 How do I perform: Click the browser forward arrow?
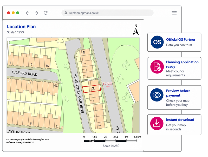(x=36, y=13)
